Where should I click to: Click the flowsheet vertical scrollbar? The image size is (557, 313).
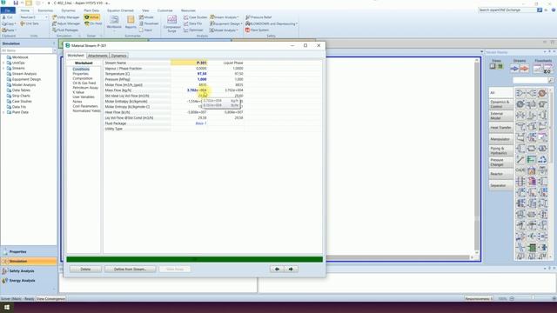tap(477, 156)
